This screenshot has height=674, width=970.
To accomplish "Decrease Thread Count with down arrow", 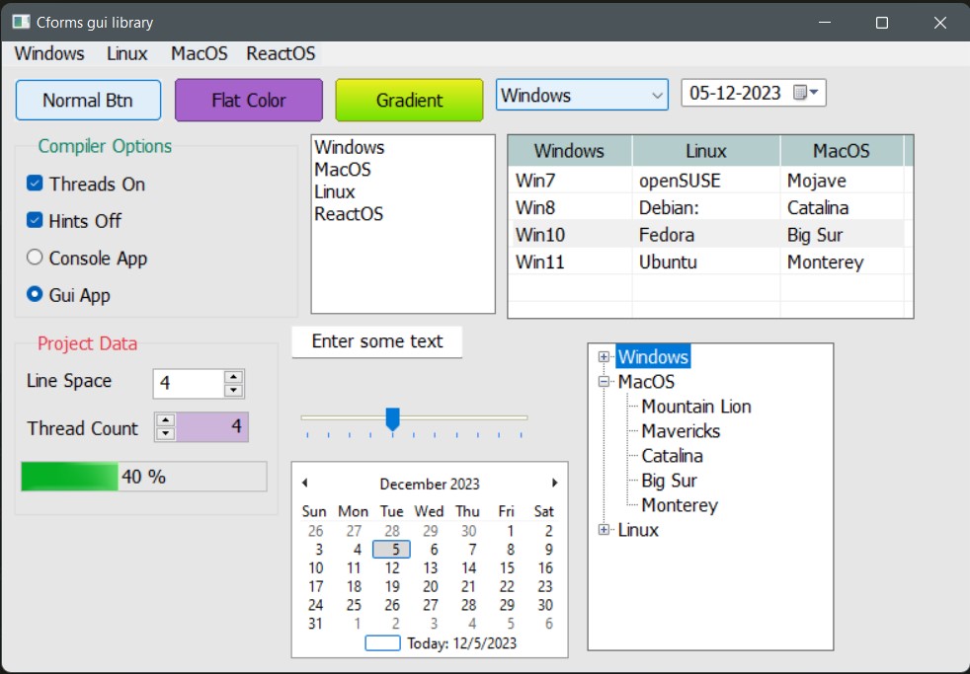I will tap(165, 433).
